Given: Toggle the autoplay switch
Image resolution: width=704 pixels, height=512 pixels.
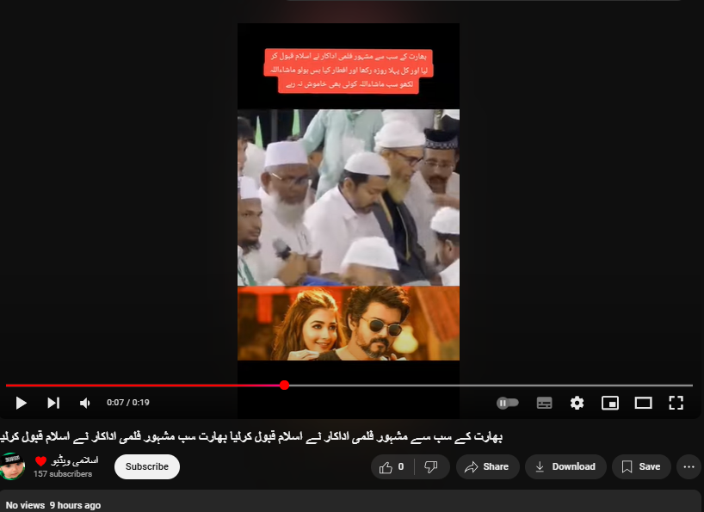Looking at the screenshot, I should (x=508, y=403).
